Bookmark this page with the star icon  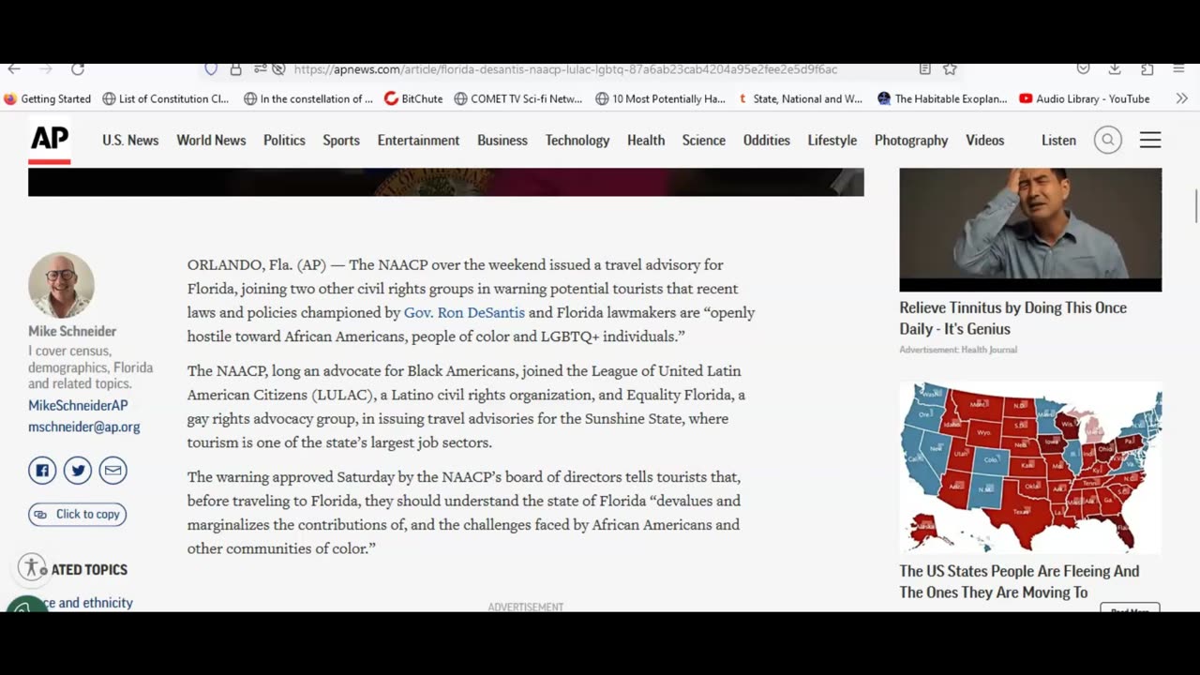[x=950, y=69]
